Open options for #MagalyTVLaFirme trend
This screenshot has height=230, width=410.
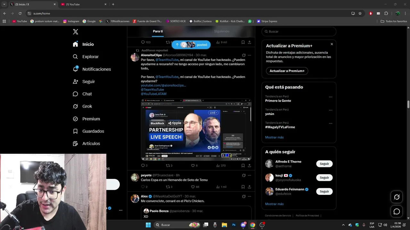coord(331,123)
